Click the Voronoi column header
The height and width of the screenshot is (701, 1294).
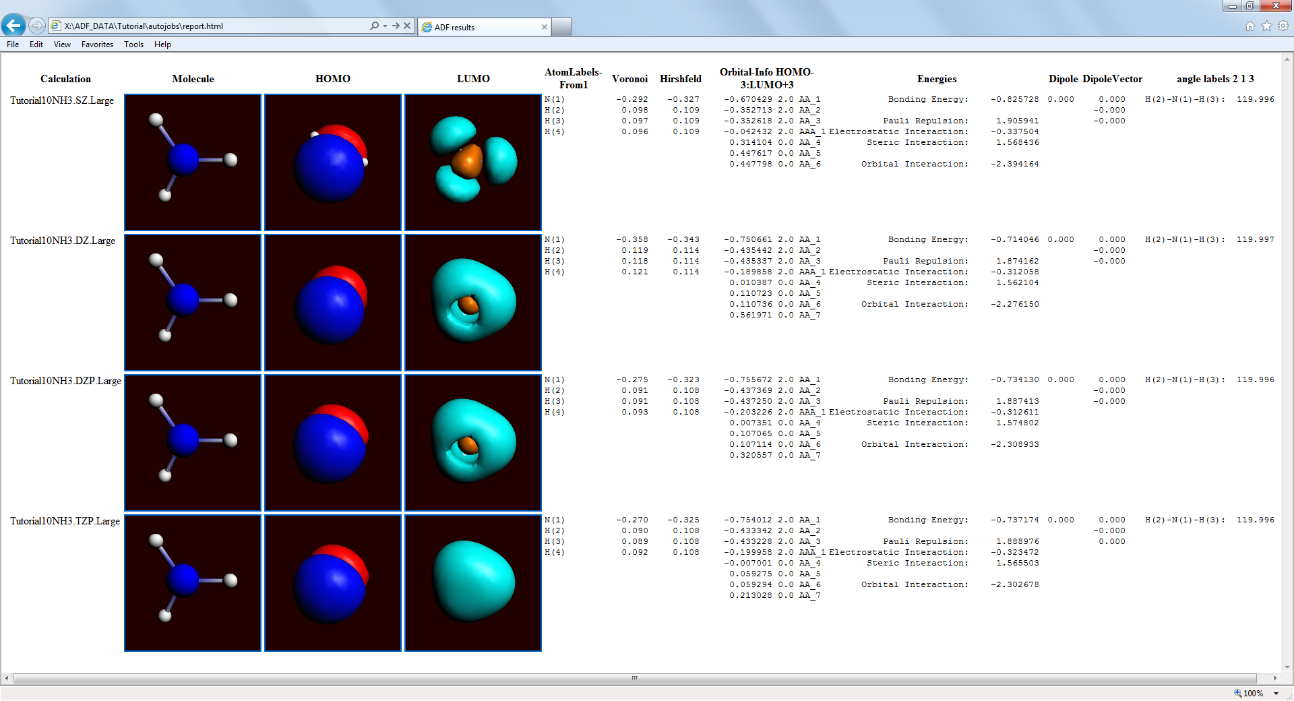(x=629, y=79)
